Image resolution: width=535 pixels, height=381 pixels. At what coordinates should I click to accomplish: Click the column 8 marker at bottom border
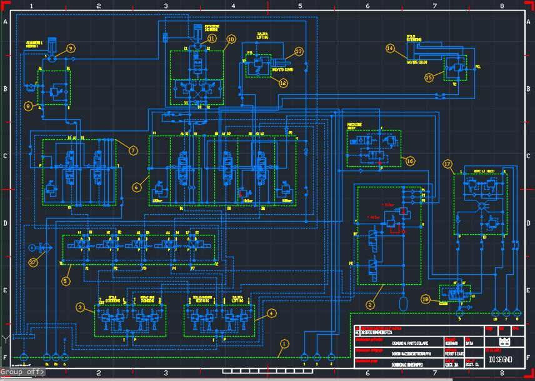[x=502, y=374]
